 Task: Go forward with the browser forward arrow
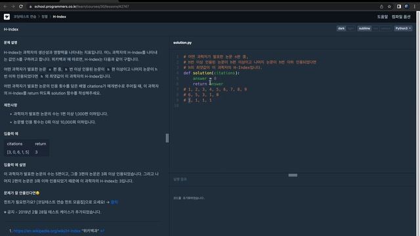pos(13,7)
